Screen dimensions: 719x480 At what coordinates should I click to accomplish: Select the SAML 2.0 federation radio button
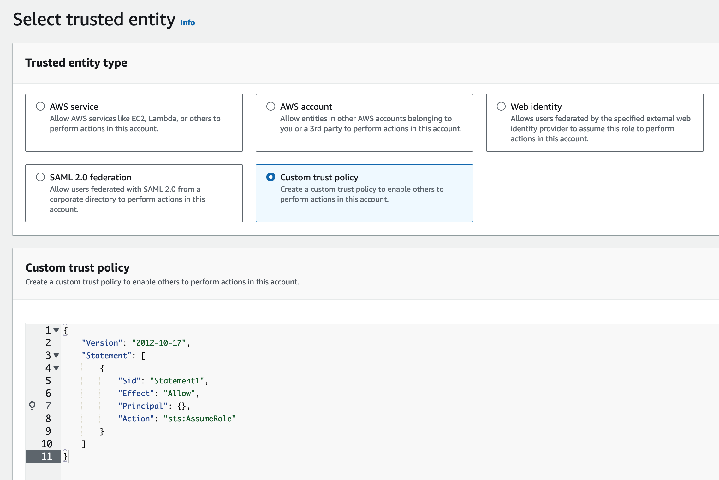pos(40,177)
